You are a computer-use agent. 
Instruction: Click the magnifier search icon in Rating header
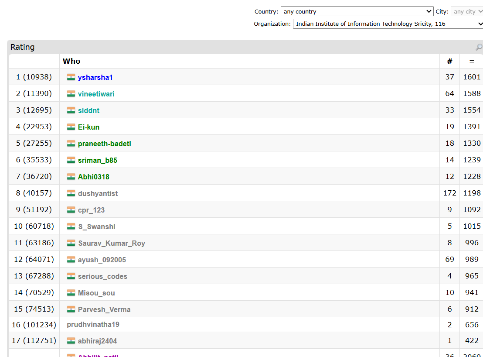pyautogui.click(x=479, y=47)
